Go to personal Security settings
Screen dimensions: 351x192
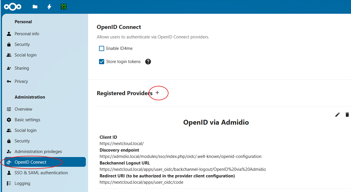(22, 44)
